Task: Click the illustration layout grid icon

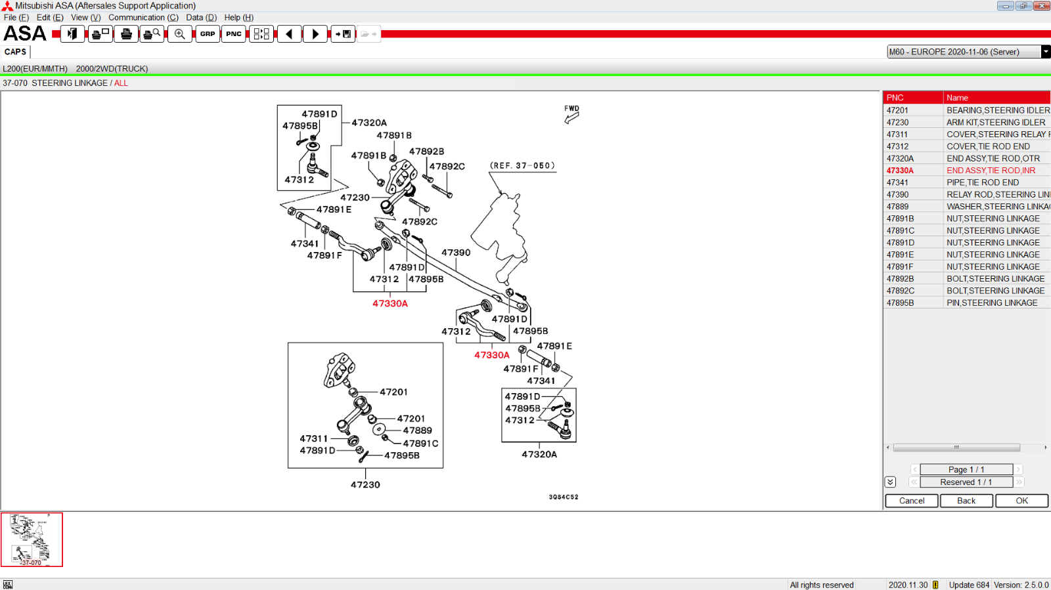Action: point(261,34)
